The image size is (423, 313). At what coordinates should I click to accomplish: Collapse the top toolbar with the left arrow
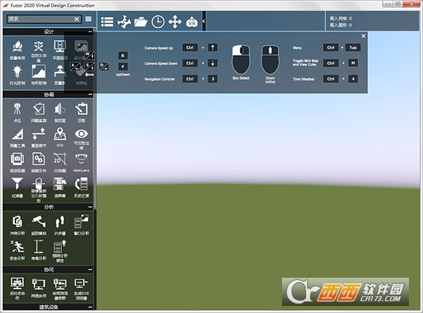pyautogui.click(x=204, y=21)
